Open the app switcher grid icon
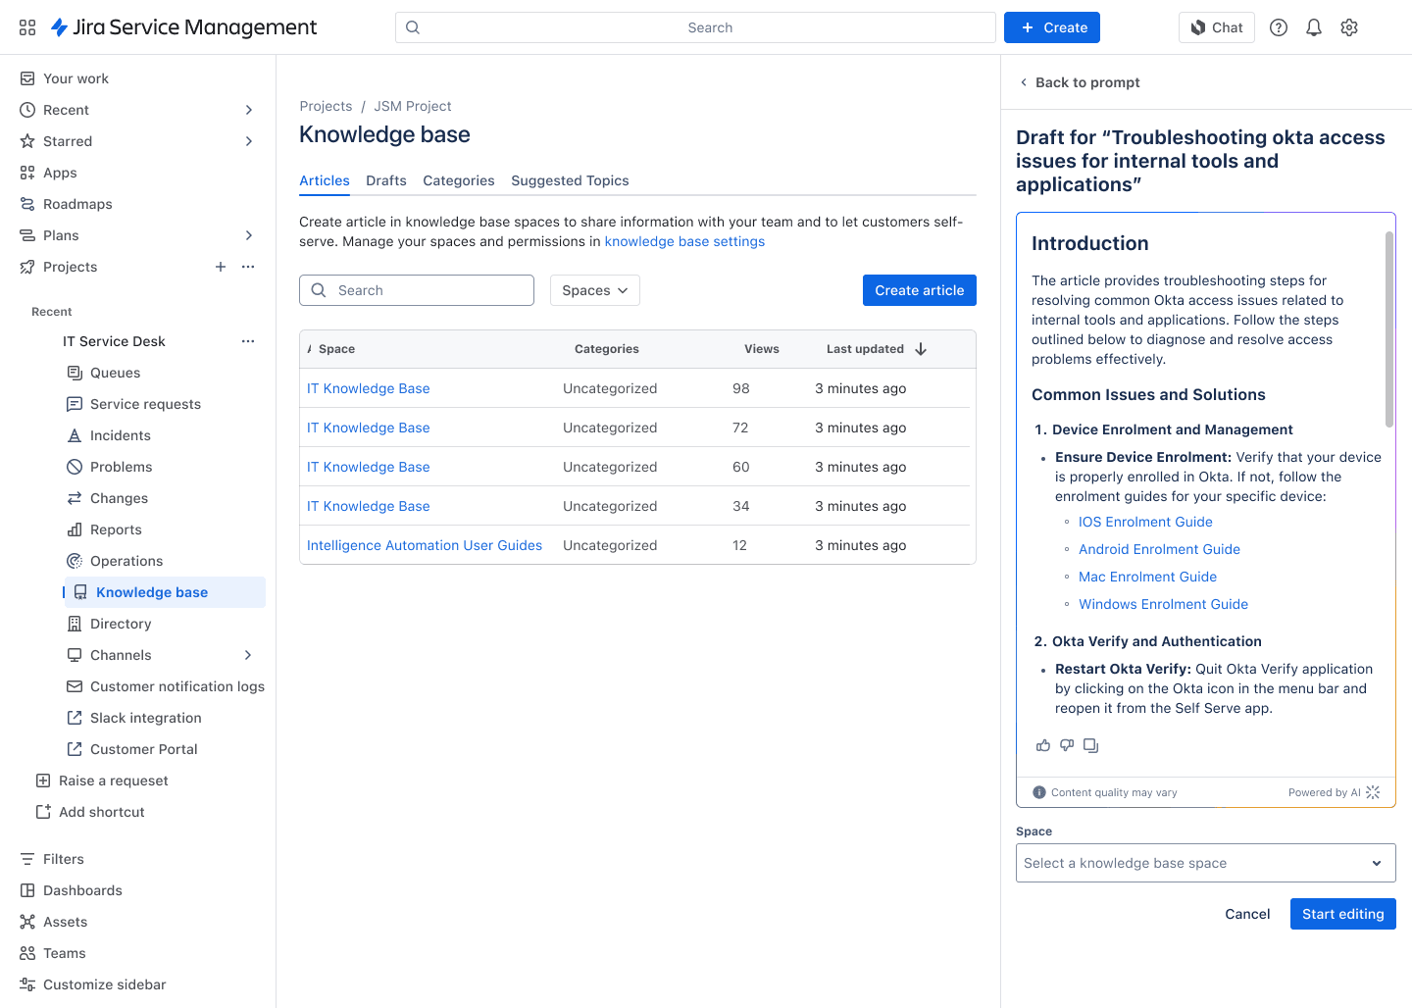The height and width of the screenshot is (1008, 1412). (27, 27)
